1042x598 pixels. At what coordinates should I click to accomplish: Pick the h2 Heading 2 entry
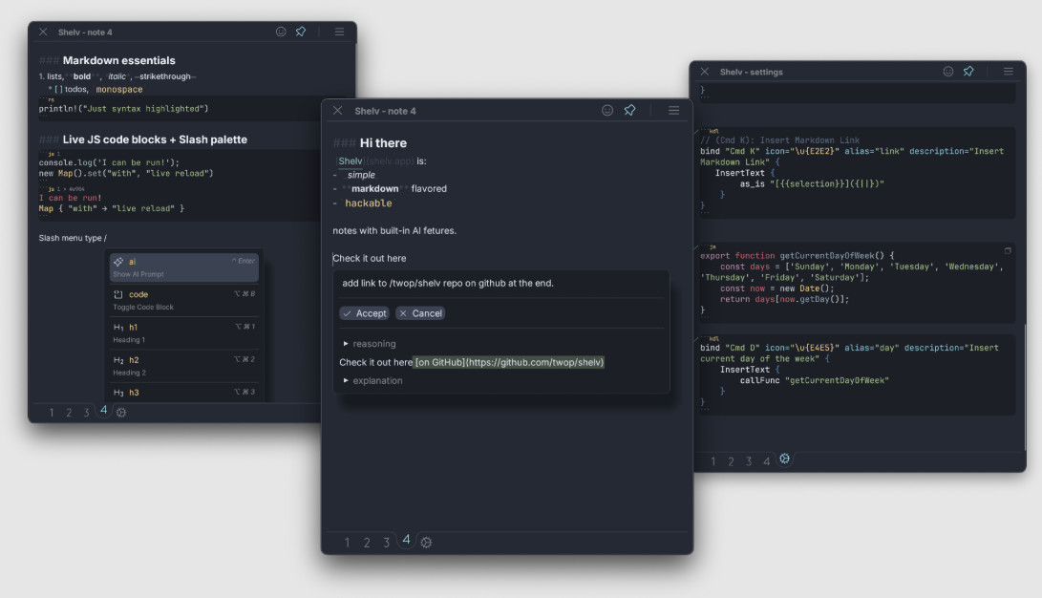pos(184,366)
